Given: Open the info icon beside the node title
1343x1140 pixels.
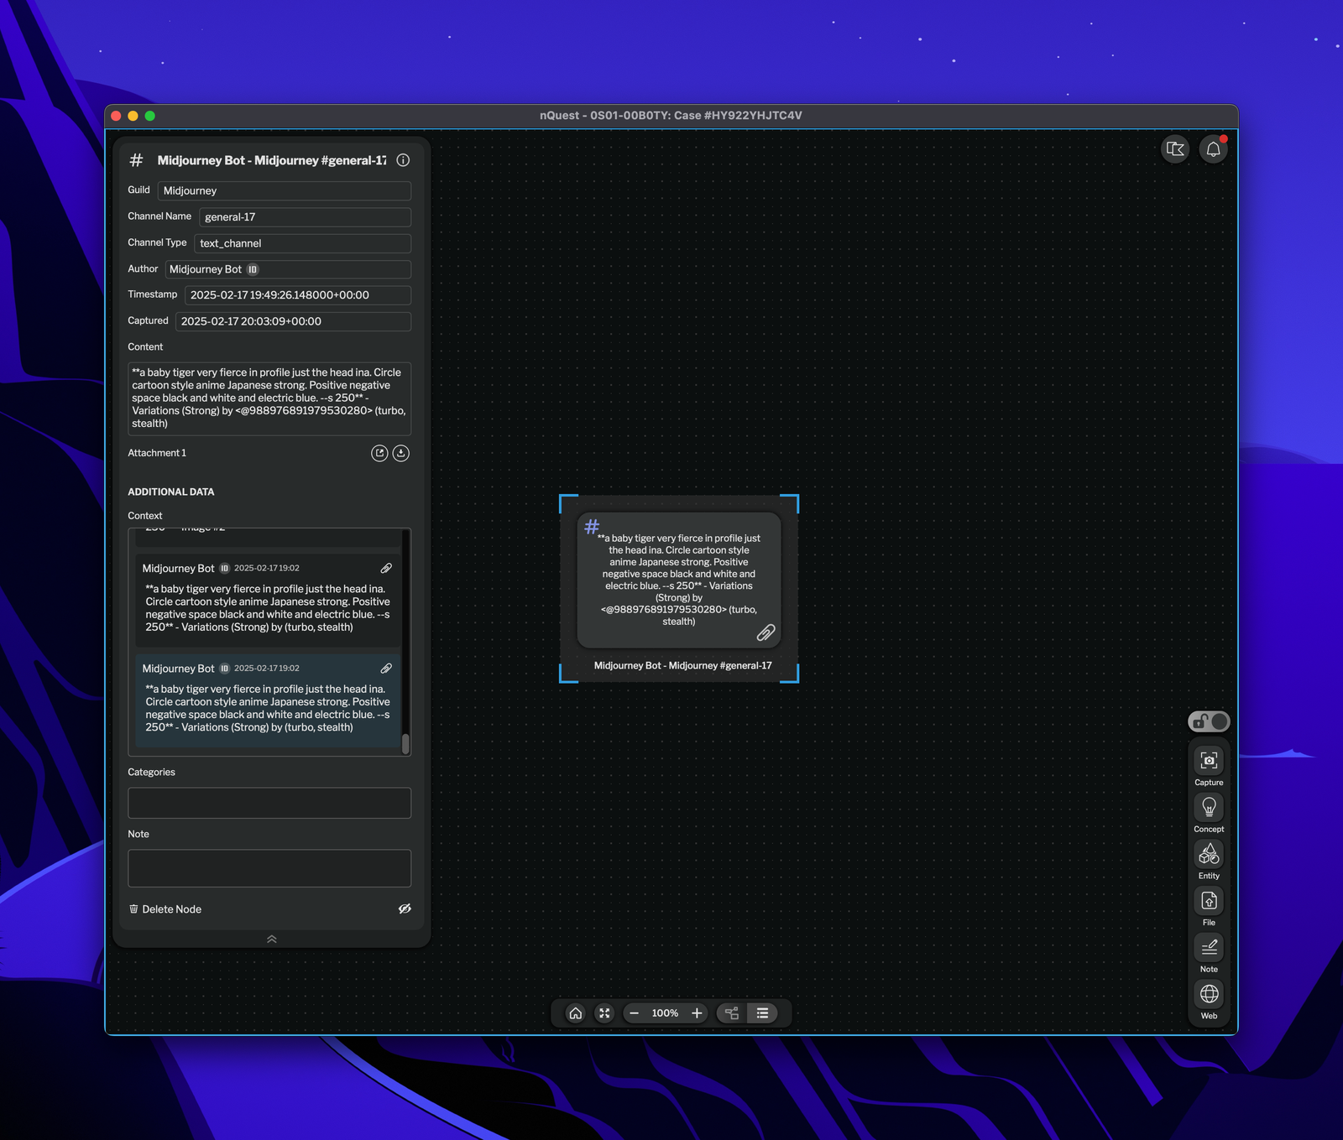Looking at the screenshot, I should click(403, 160).
